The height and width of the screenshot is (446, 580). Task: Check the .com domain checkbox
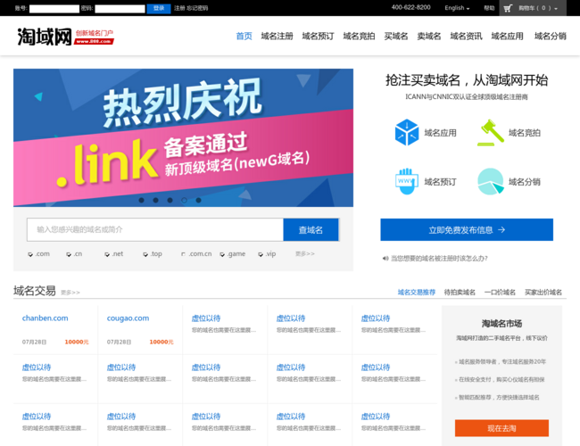[x=30, y=254]
